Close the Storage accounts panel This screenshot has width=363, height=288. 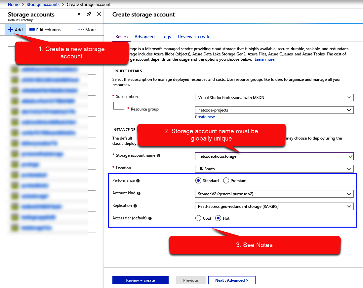[99, 14]
